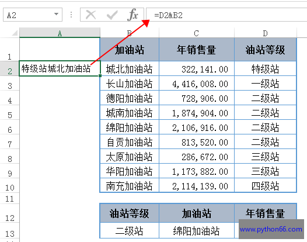Image resolution: width=307 pixels, height=242 pixels.
Task: Click cell 华阳加油站
Action: [130, 171]
